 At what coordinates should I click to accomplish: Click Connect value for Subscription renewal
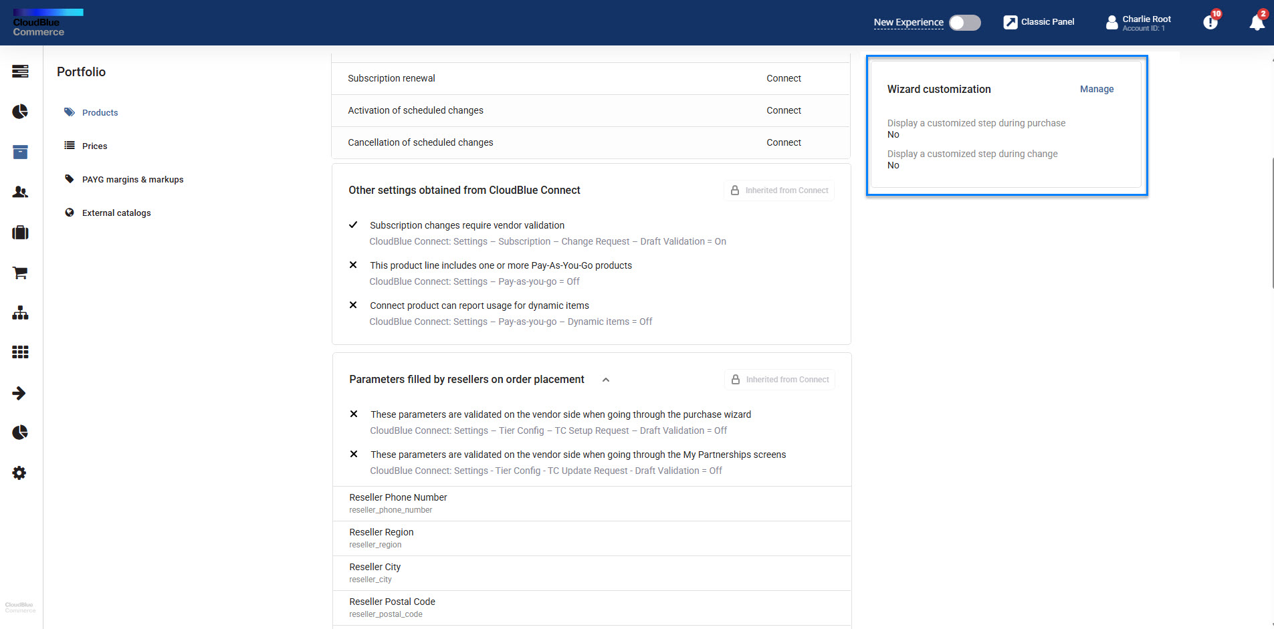tap(784, 78)
